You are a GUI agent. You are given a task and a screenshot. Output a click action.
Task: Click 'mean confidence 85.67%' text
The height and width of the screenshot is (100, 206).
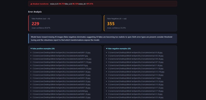pos(41,28)
